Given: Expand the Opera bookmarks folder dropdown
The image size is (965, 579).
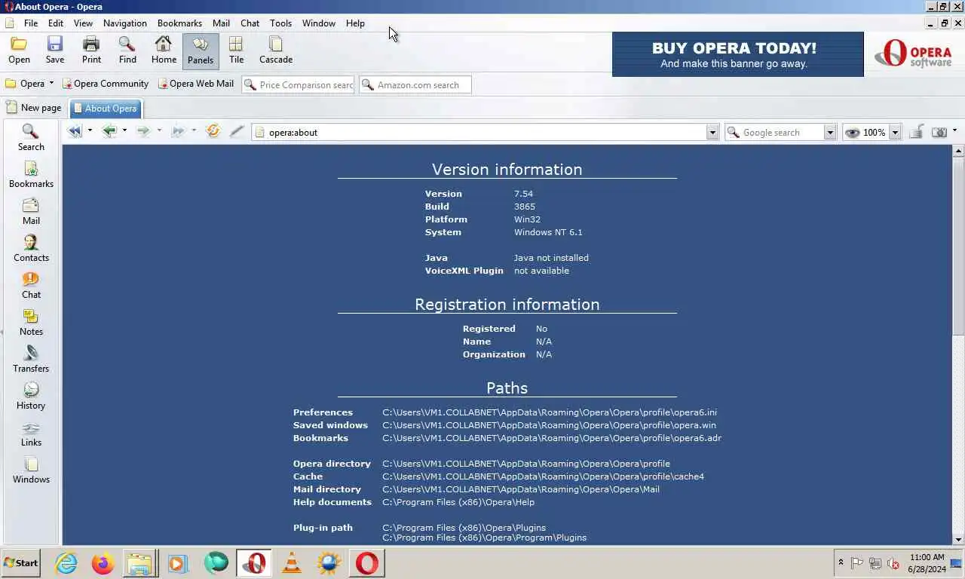Looking at the screenshot, I should [51, 84].
